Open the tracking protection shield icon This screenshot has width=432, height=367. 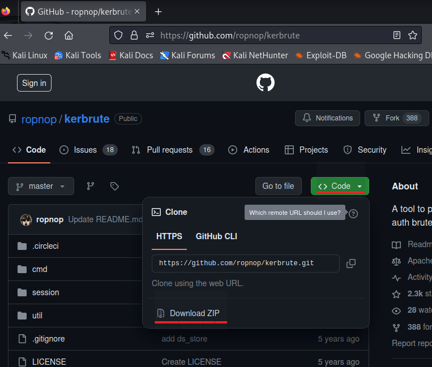point(118,35)
